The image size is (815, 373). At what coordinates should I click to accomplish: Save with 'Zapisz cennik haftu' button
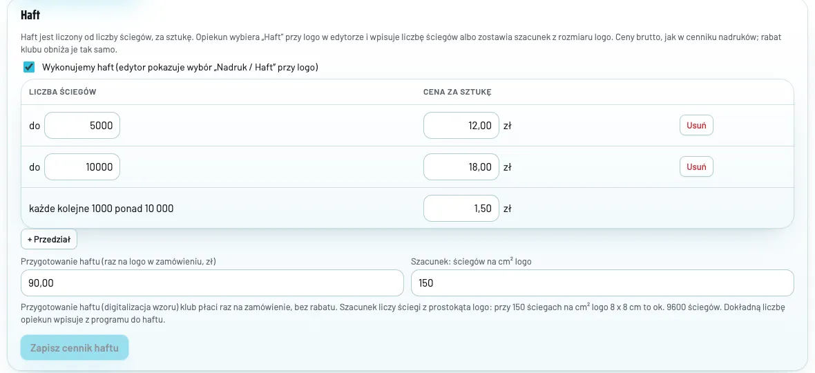[75, 348]
